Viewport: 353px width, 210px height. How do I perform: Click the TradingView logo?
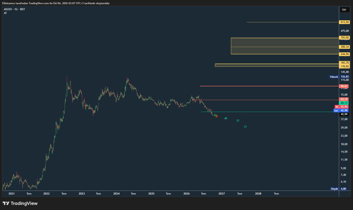tap(20, 203)
